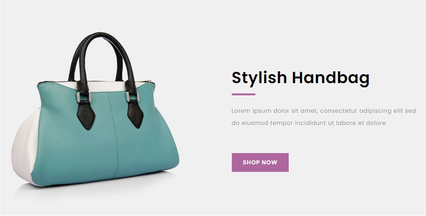426x216 pixels.
Task: Click the 'do eiusmod tempor' text line
Action: [308, 123]
